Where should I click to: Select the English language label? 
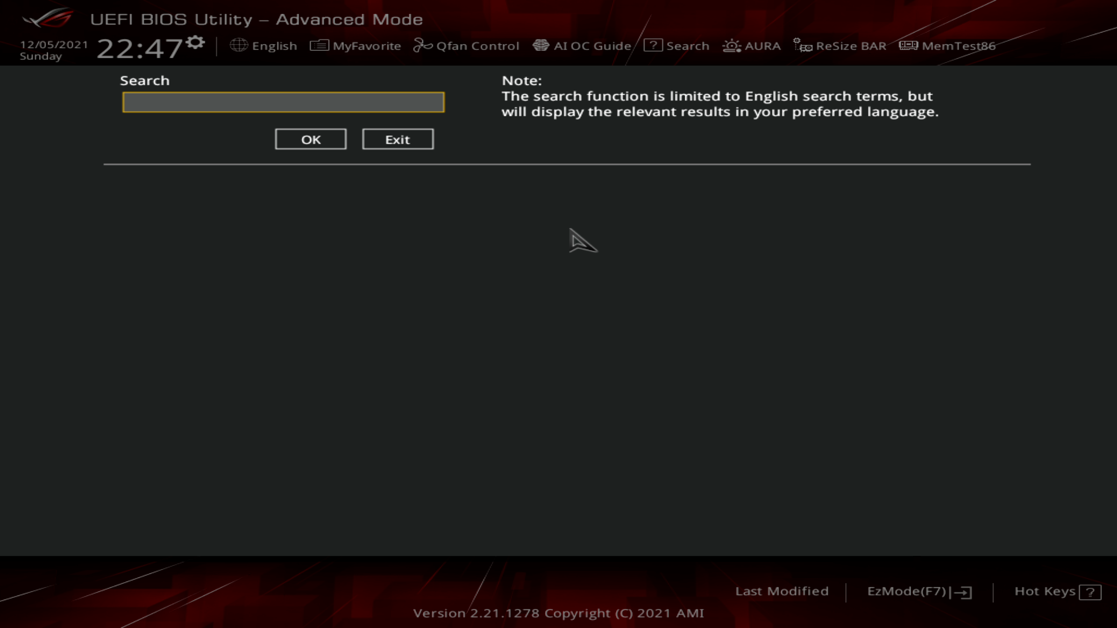coord(274,46)
